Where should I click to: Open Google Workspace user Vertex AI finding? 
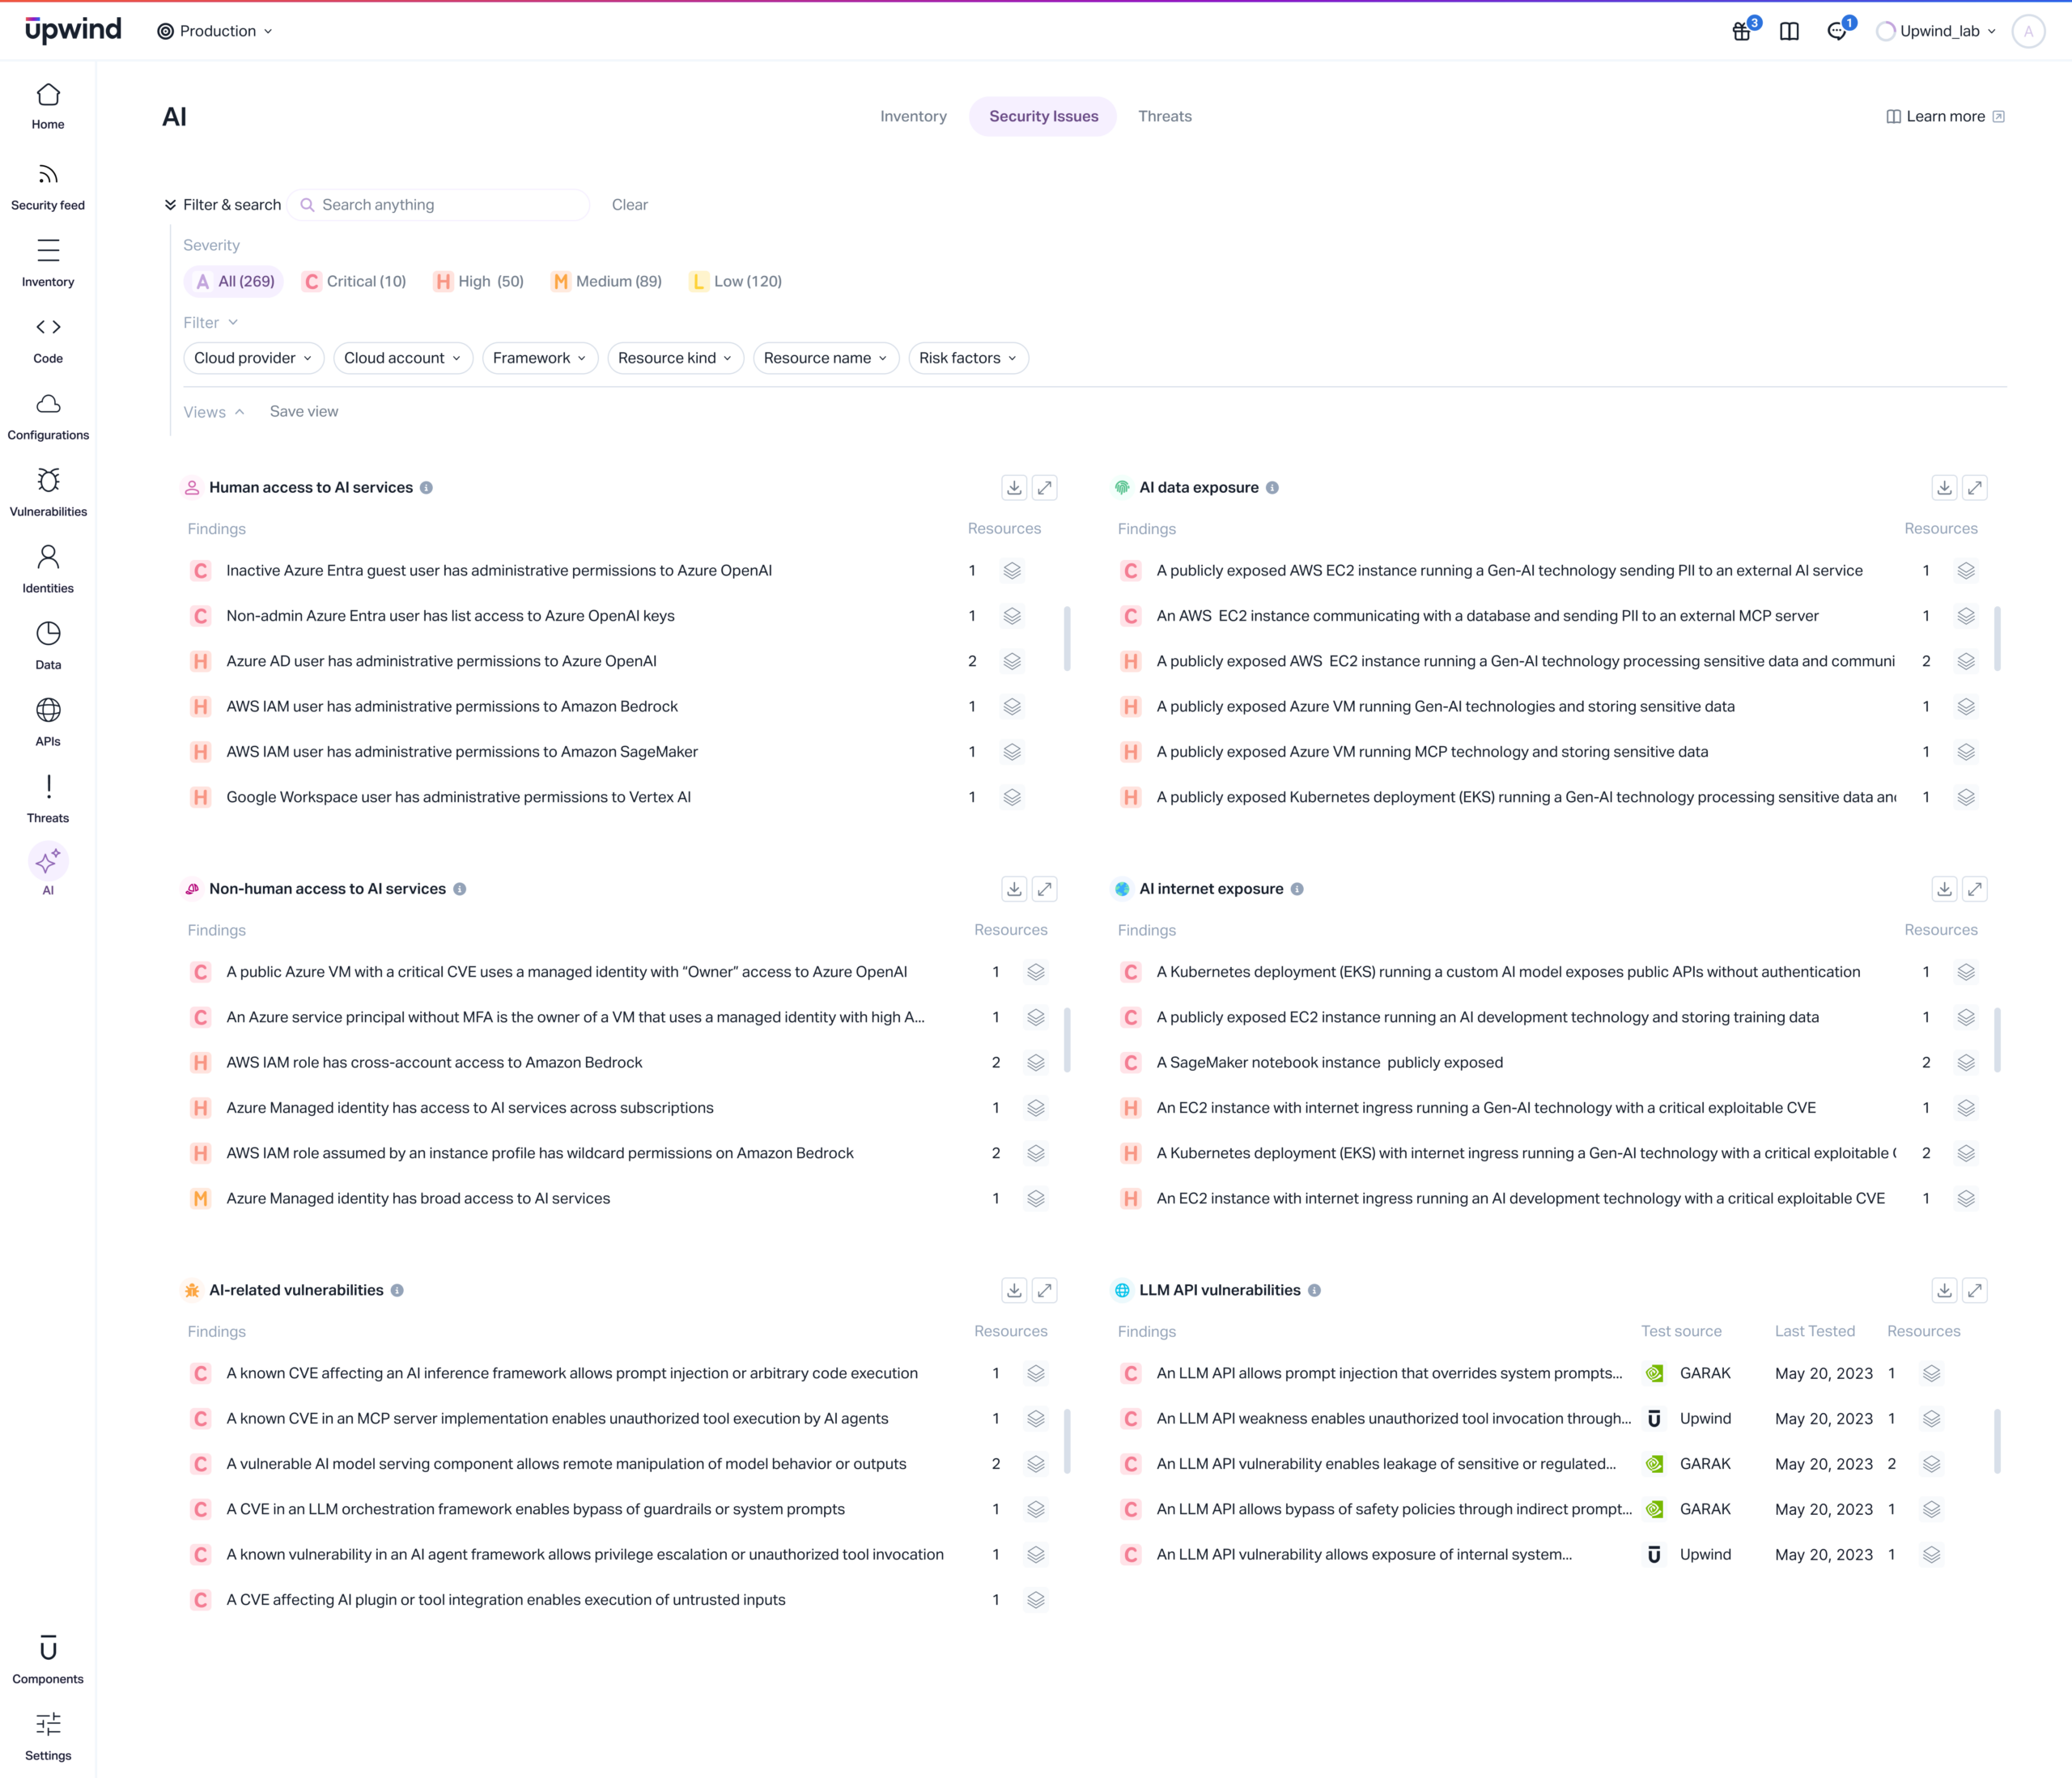click(x=458, y=797)
